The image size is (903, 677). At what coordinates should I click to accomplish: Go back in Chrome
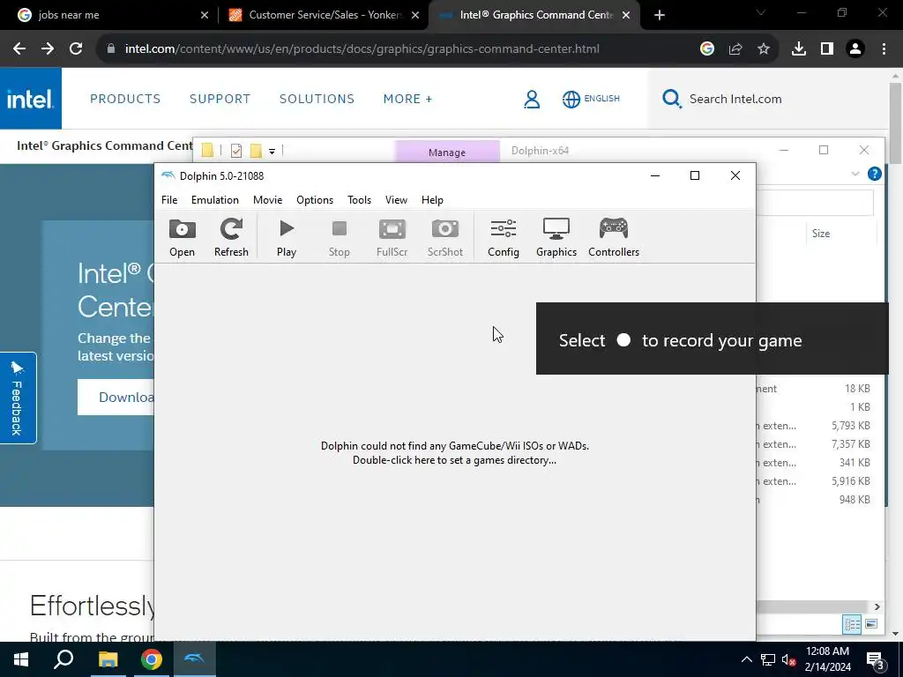click(19, 49)
